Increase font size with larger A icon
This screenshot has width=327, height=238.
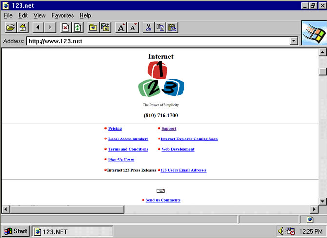click(x=121, y=27)
